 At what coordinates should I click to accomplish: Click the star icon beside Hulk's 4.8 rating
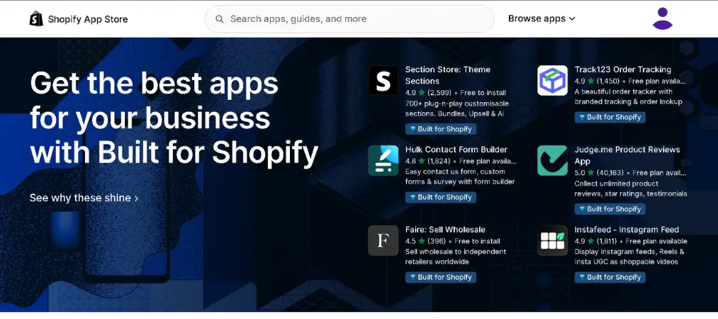coord(421,161)
